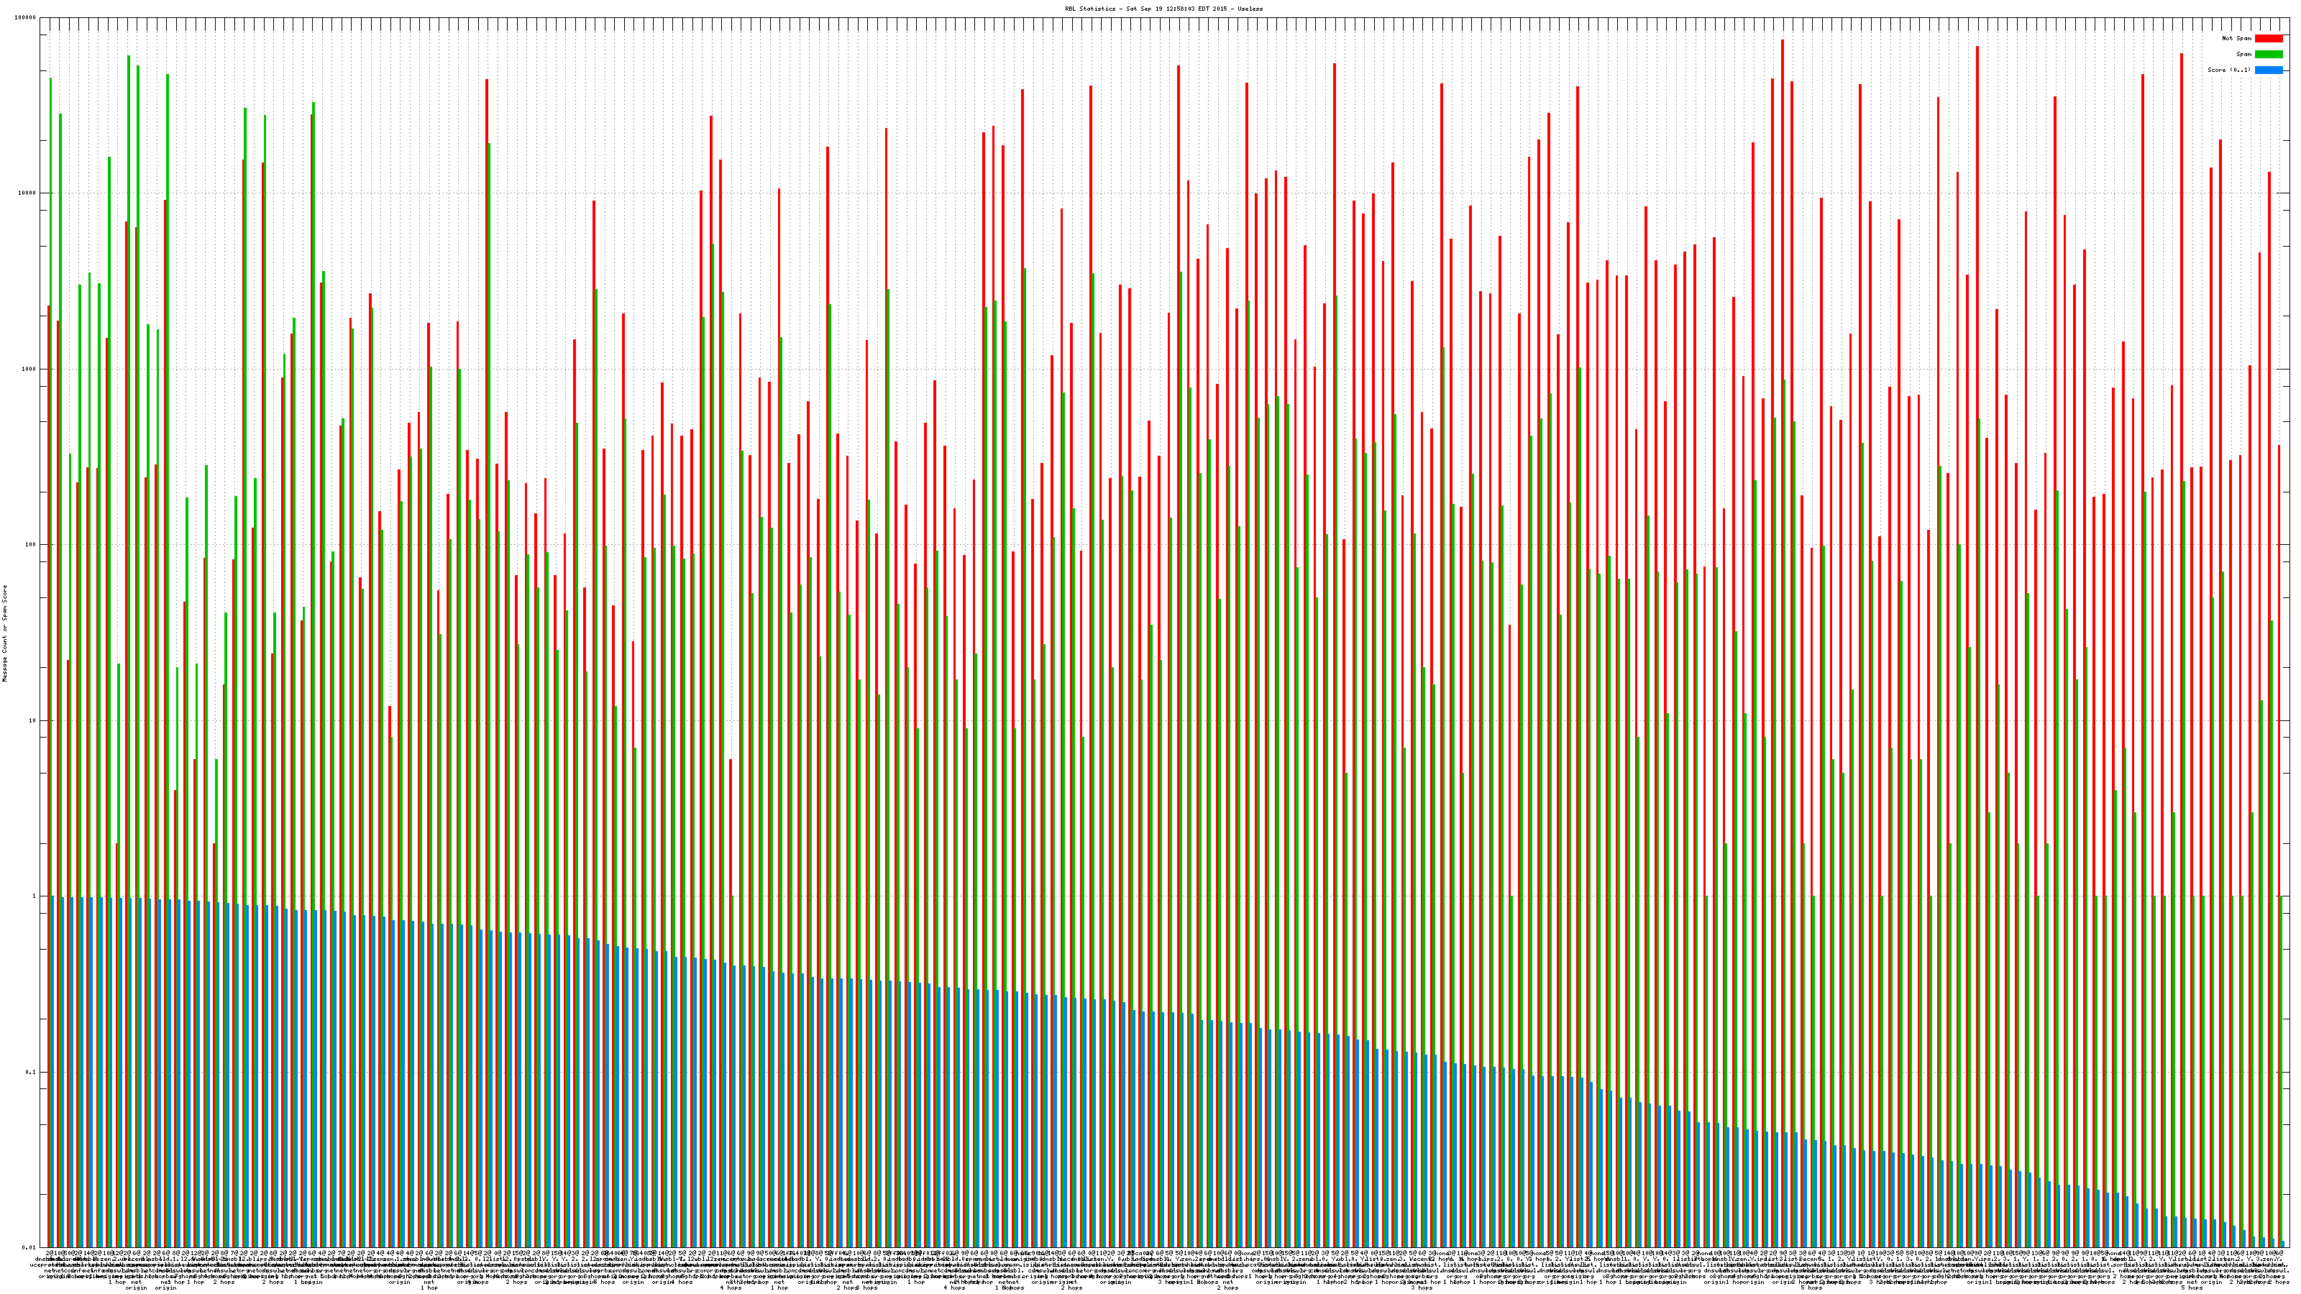Click the 100000 y-axis tick label
The width and height of the screenshot is (2301, 1294).
(x=26, y=18)
